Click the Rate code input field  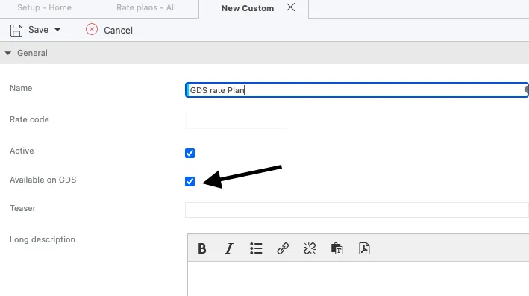click(236, 121)
